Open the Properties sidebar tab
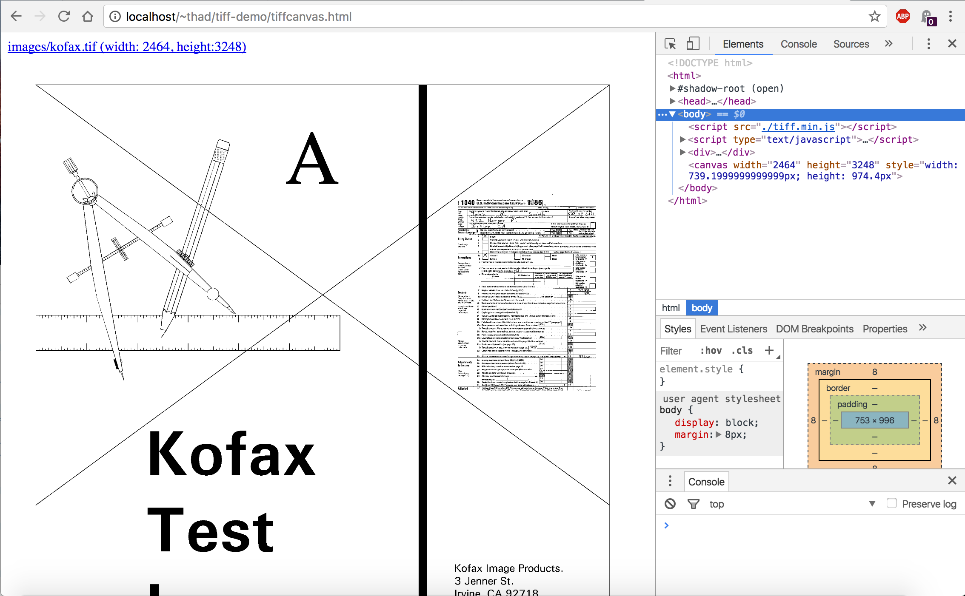Image resolution: width=965 pixels, height=596 pixels. pos(885,329)
